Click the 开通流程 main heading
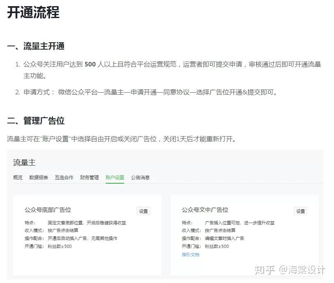 [33, 12]
